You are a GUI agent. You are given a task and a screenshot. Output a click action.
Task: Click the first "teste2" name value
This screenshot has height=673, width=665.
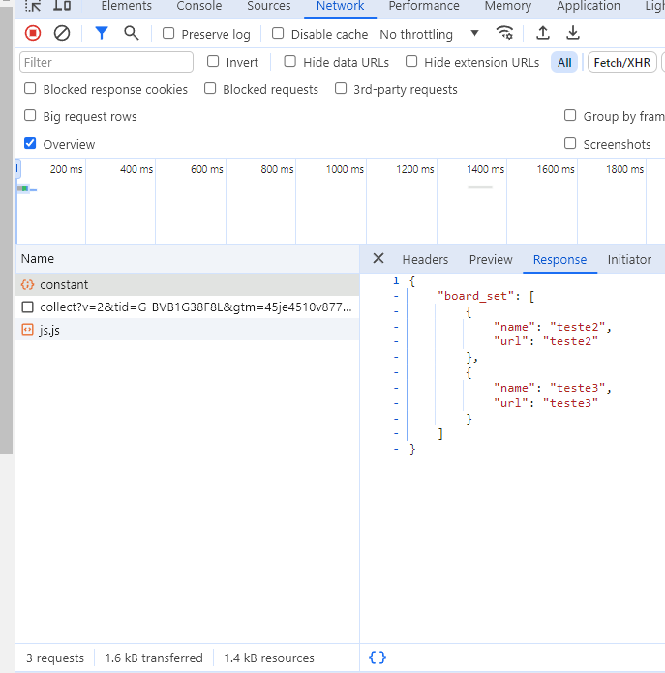click(578, 327)
